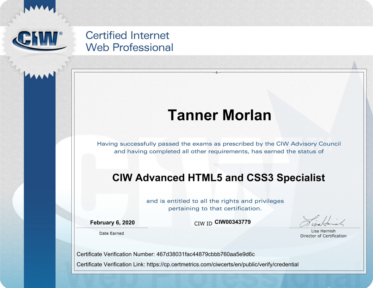
Task: Click the date February 6, 2020
Action: click(112, 223)
